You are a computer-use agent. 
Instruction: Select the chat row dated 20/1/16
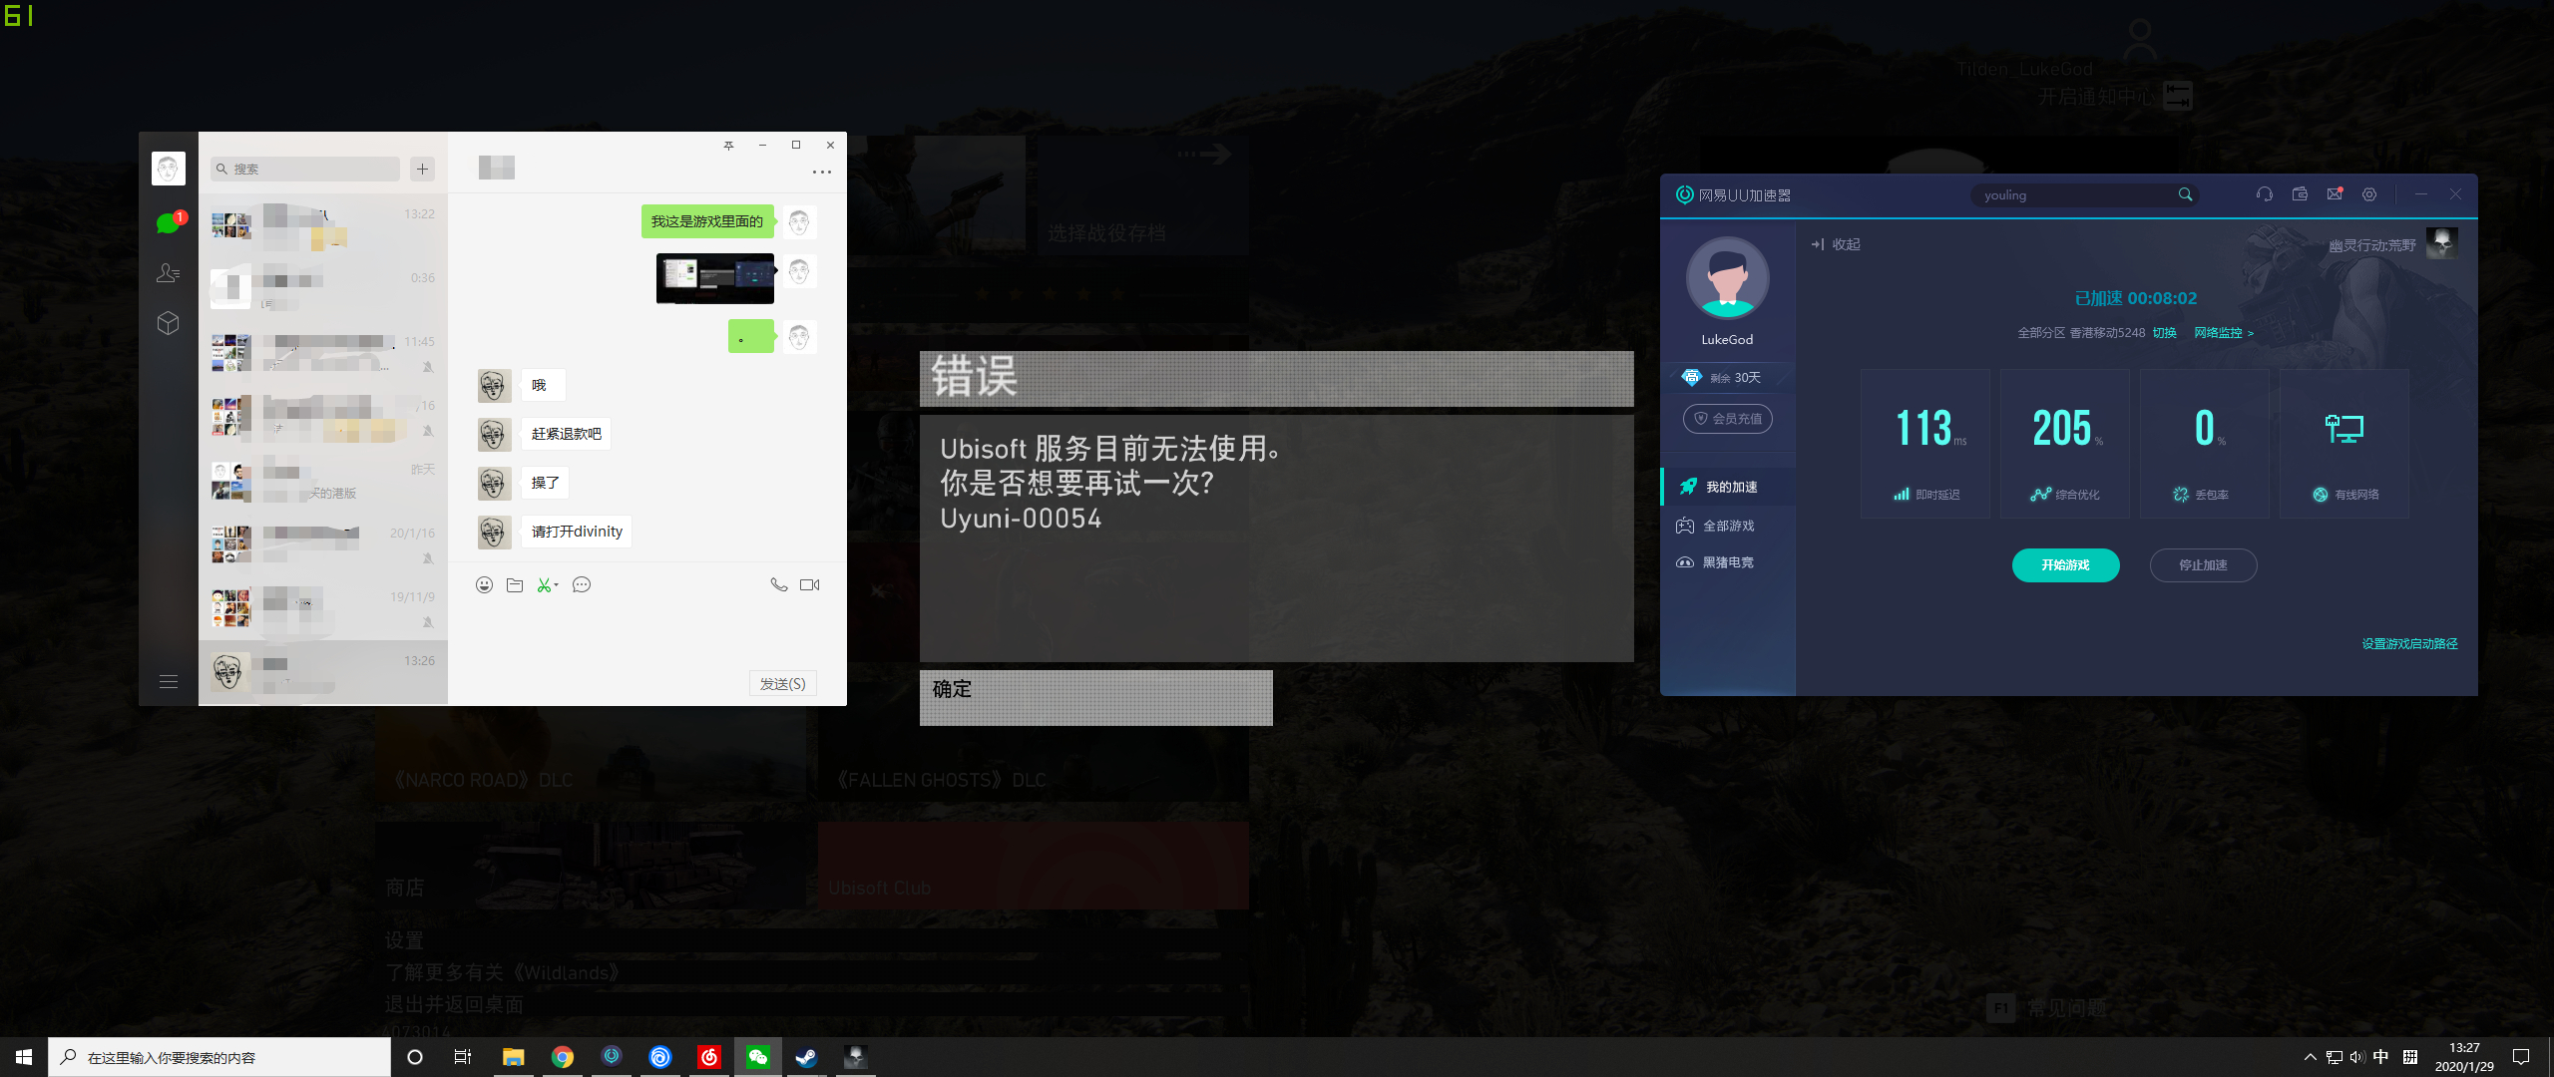(323, 545)
